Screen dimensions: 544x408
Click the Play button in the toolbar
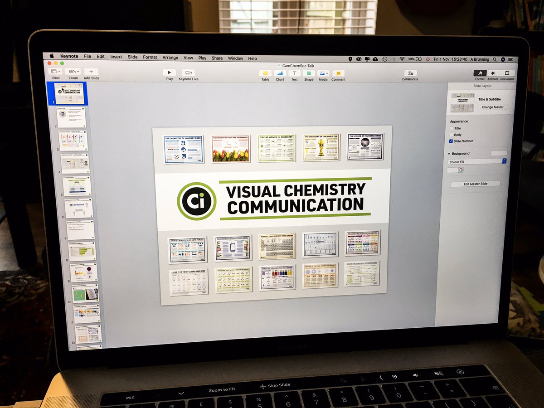pos(169,73)
